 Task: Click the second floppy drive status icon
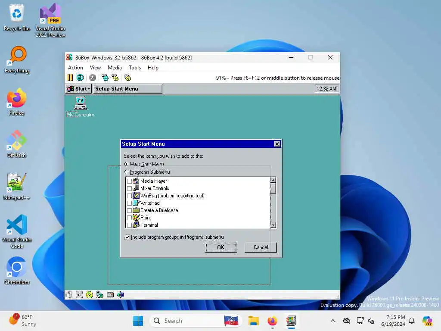(79, 295)
